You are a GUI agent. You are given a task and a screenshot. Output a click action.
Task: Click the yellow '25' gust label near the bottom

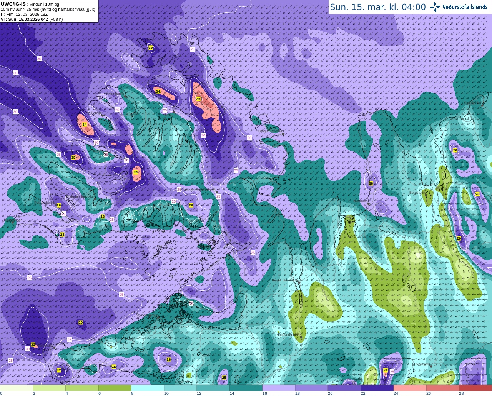click(x=224, y=378)
